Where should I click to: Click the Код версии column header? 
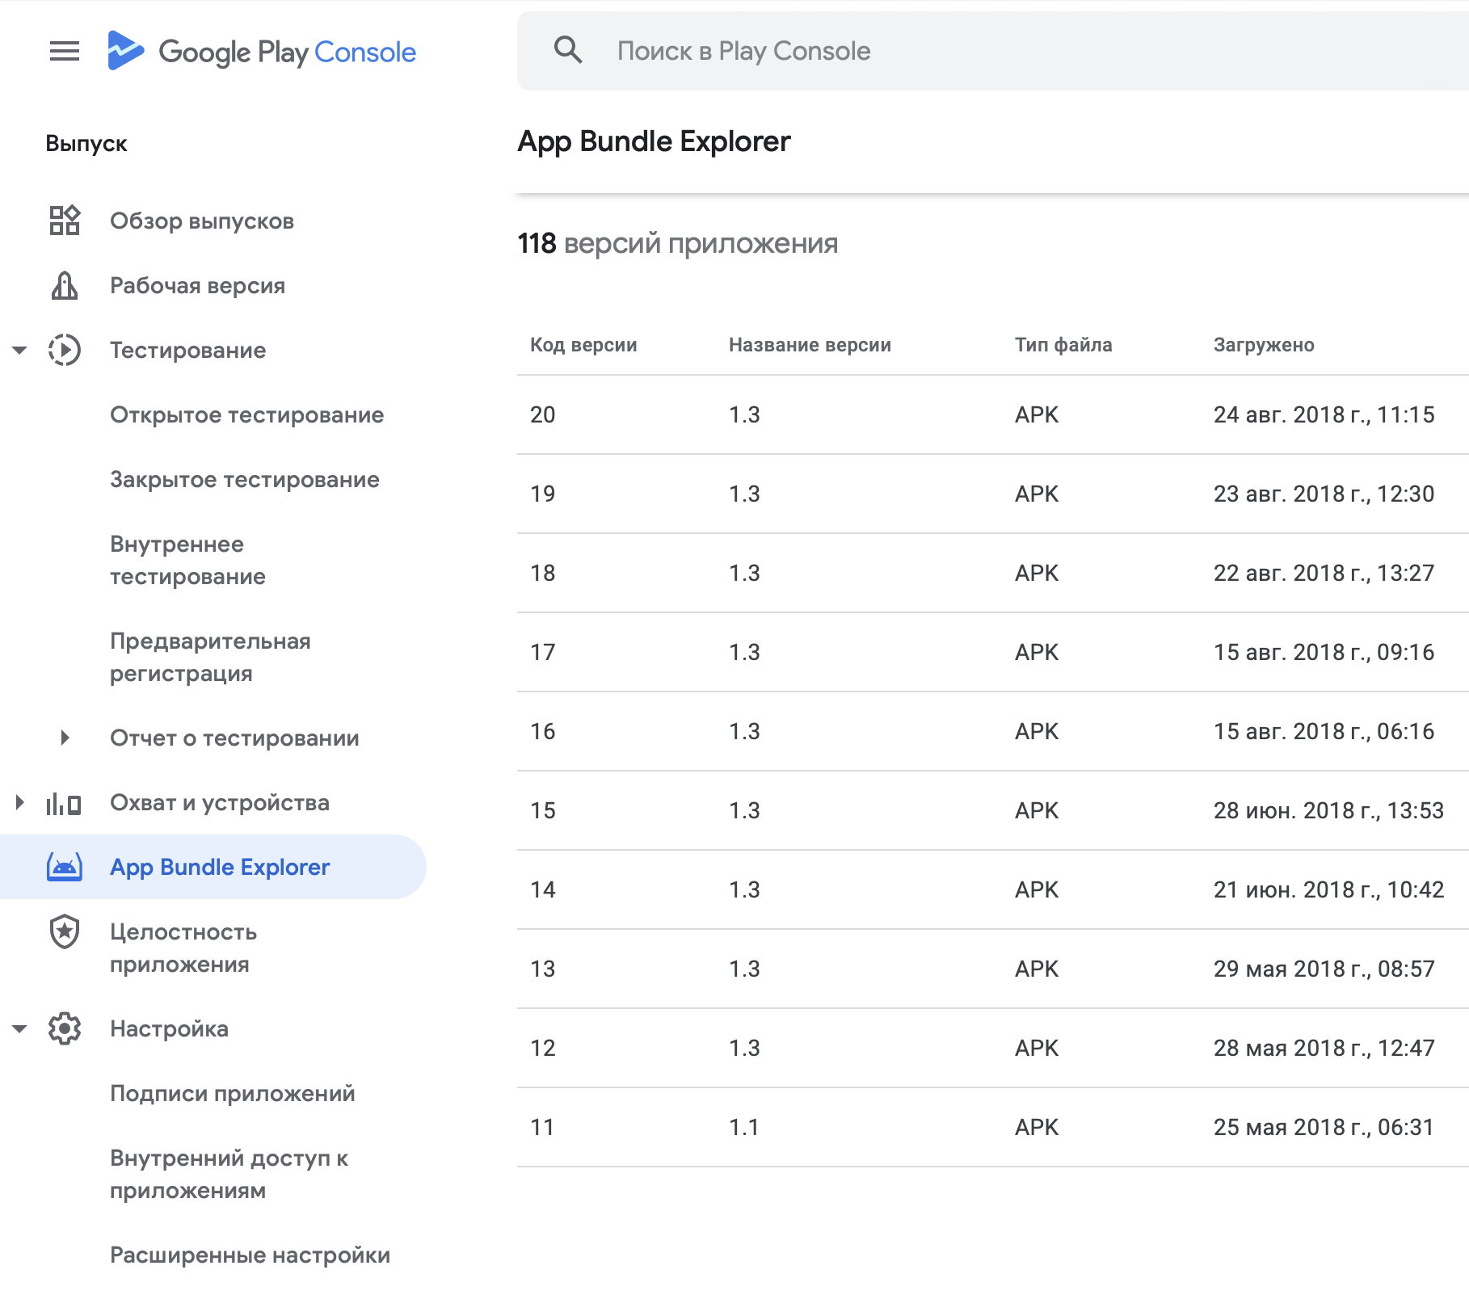(x=583, y=345)
